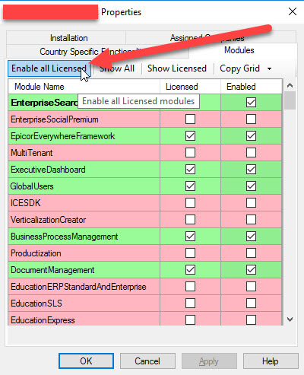Select the Productization module name
The image size is (304, 375).
pos(36,253)
